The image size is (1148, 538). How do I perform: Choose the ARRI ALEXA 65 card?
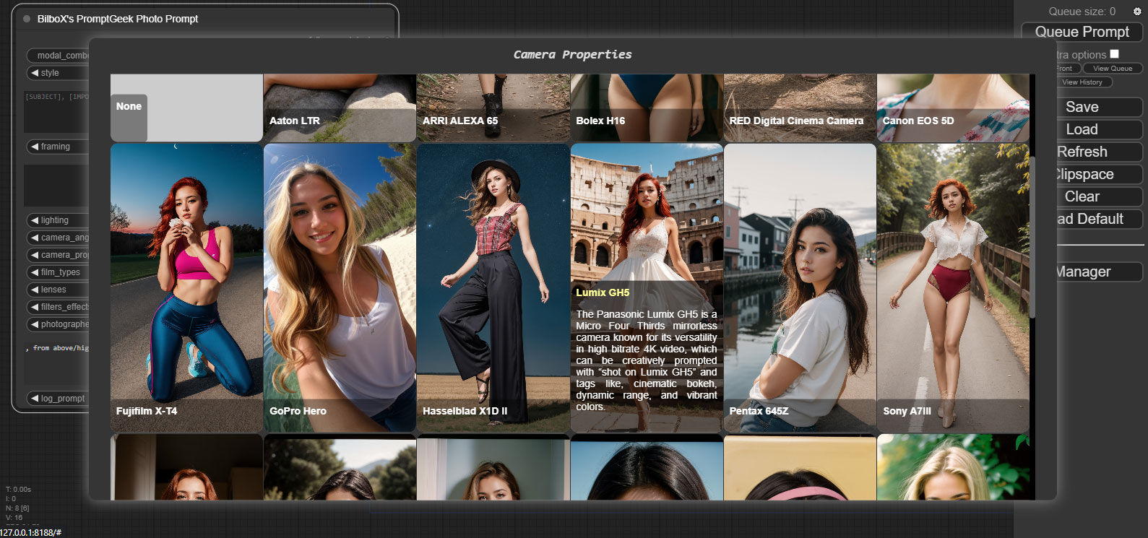493,108
